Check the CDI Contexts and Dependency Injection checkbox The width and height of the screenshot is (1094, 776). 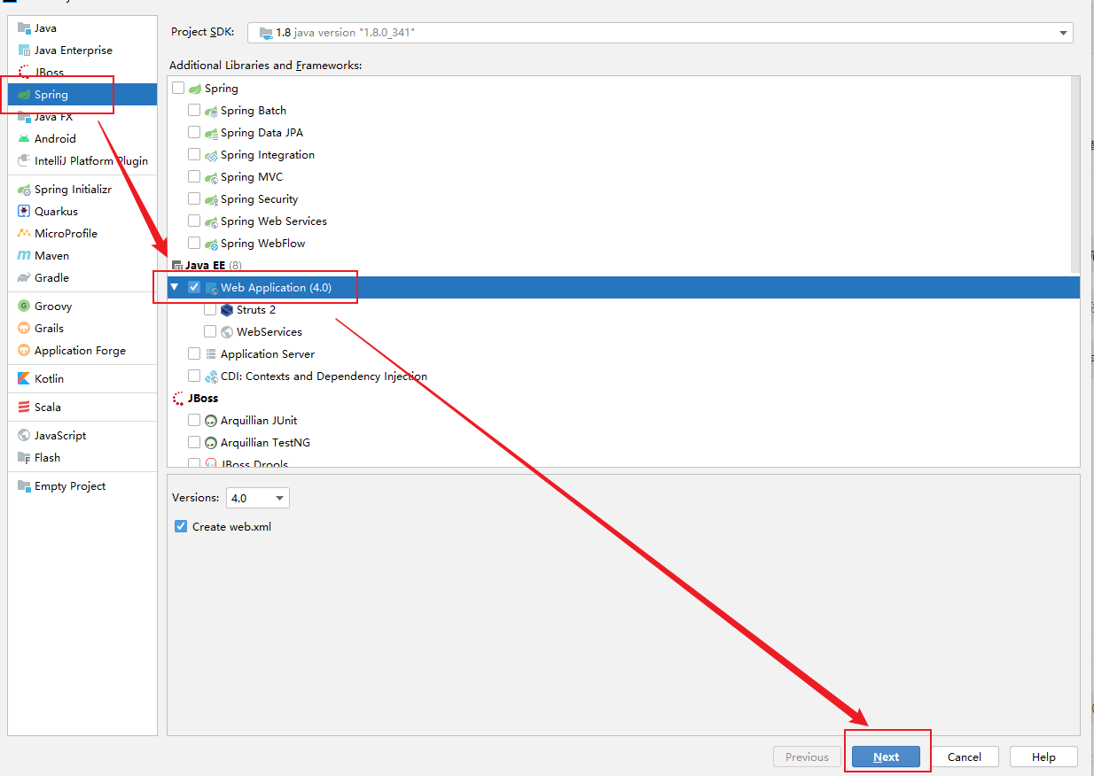pos(194,376)
